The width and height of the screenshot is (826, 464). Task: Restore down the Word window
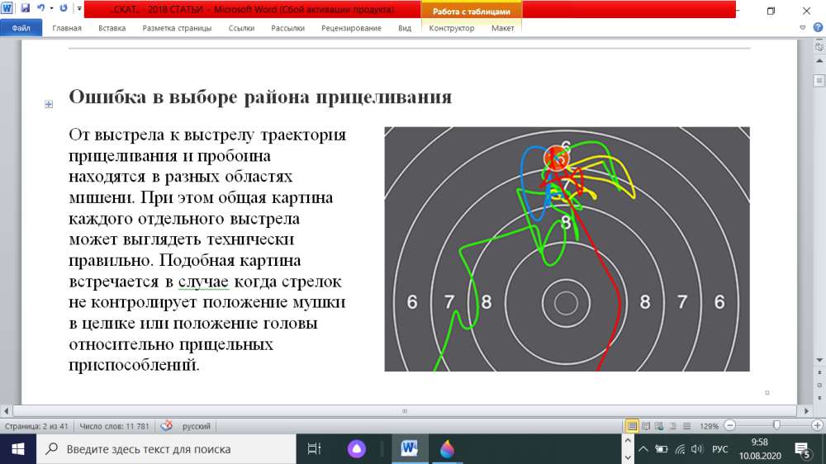tap(771, 11)
